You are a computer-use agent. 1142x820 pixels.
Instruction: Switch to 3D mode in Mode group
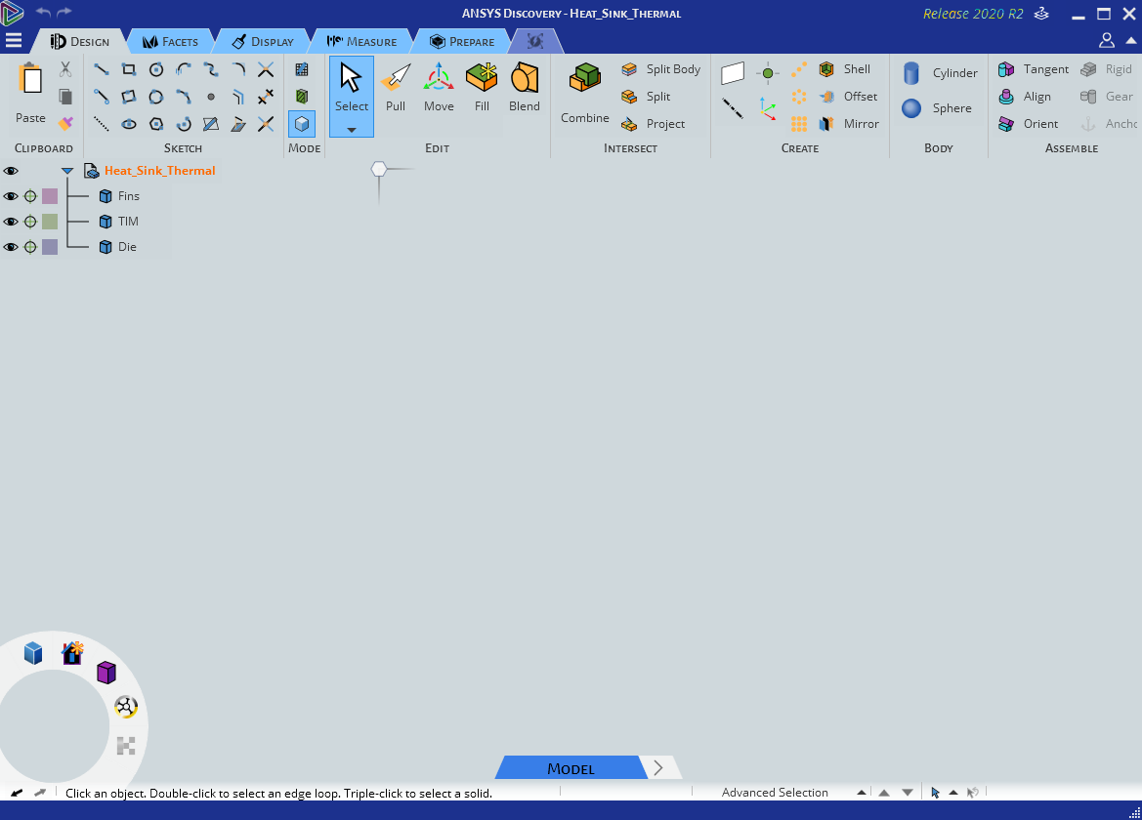coord(302,124)
